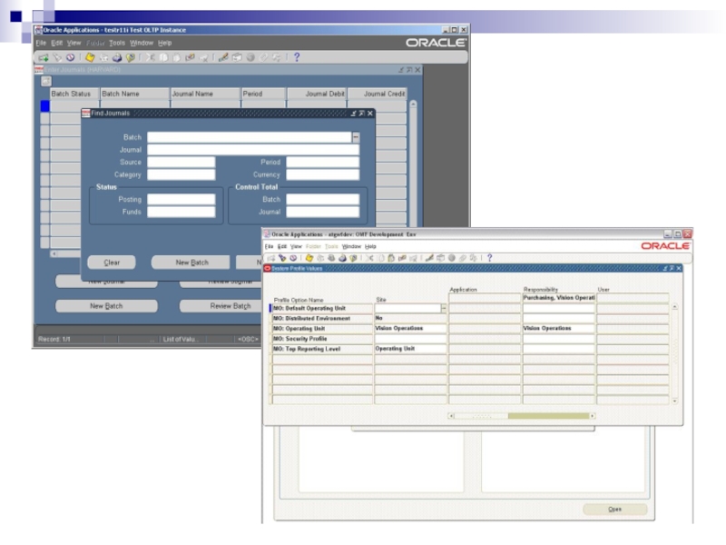Click the Period field in Find Journals
Screen dimensions: 726x545
pyautogui.click(x=323, y=163)
